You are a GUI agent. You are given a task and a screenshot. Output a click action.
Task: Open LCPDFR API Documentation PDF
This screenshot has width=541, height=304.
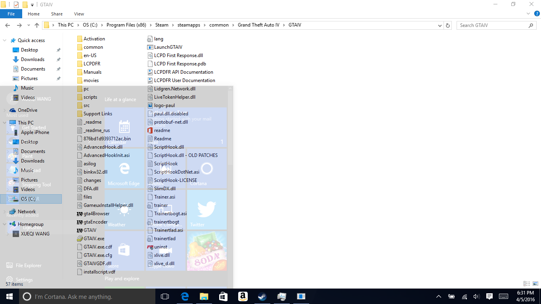tap(180, 72)
